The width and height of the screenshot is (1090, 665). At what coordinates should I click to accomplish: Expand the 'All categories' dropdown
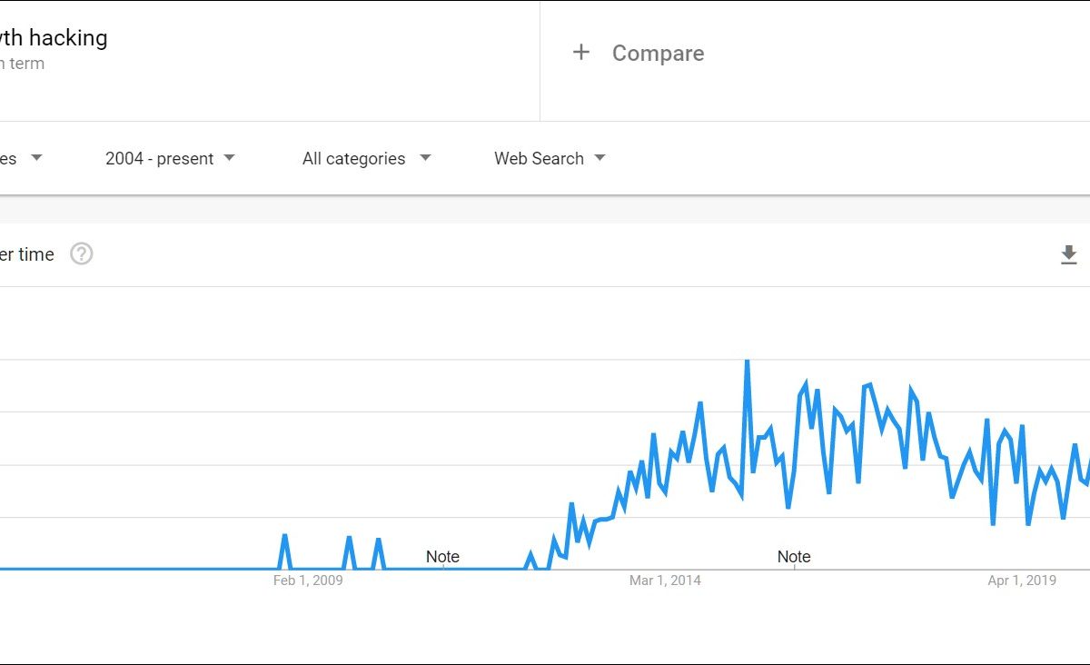point(366,158)
